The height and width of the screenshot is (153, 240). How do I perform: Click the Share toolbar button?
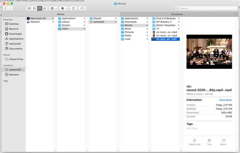(x=73, y=8)
